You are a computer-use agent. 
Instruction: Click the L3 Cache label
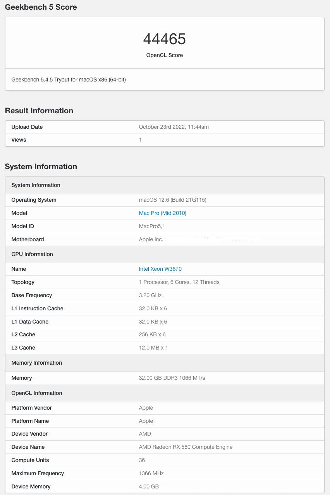click(23, 348)
